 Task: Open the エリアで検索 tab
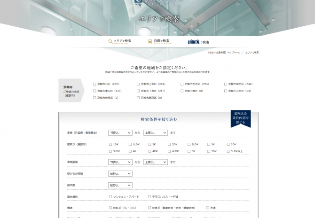tap(120, 41)
